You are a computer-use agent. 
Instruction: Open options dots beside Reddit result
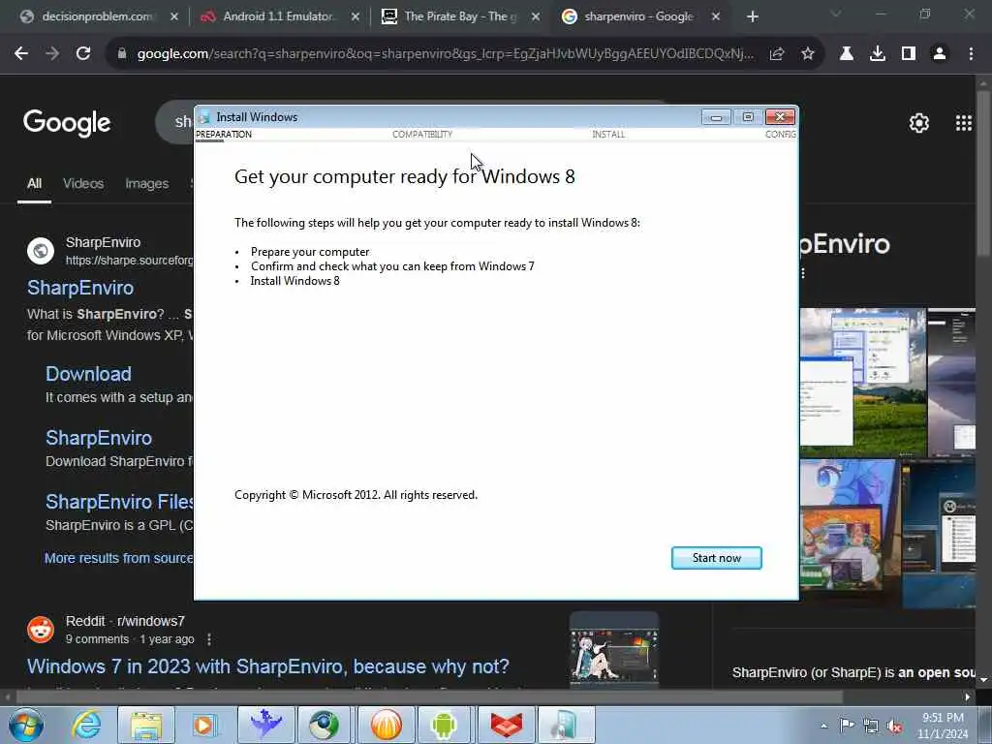coord(209,639)
